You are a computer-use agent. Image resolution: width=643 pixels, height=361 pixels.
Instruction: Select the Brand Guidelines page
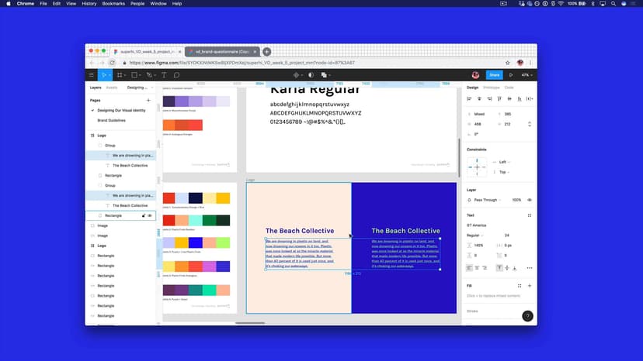pyautogui.click(x=111, y=120)
